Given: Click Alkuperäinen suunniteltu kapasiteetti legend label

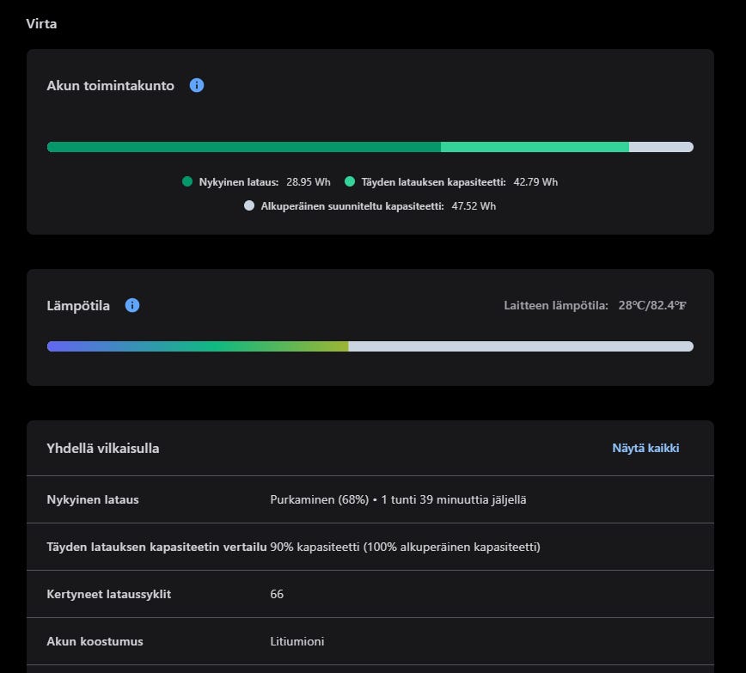Looking at the screenshot, I should [x=352, y=206].
